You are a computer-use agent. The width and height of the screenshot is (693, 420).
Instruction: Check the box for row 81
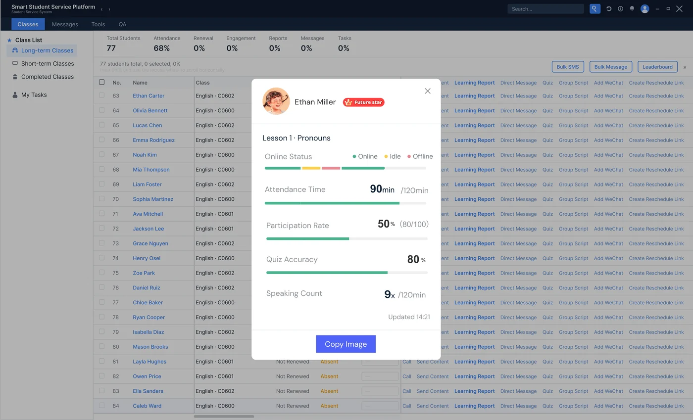(101, 361)
